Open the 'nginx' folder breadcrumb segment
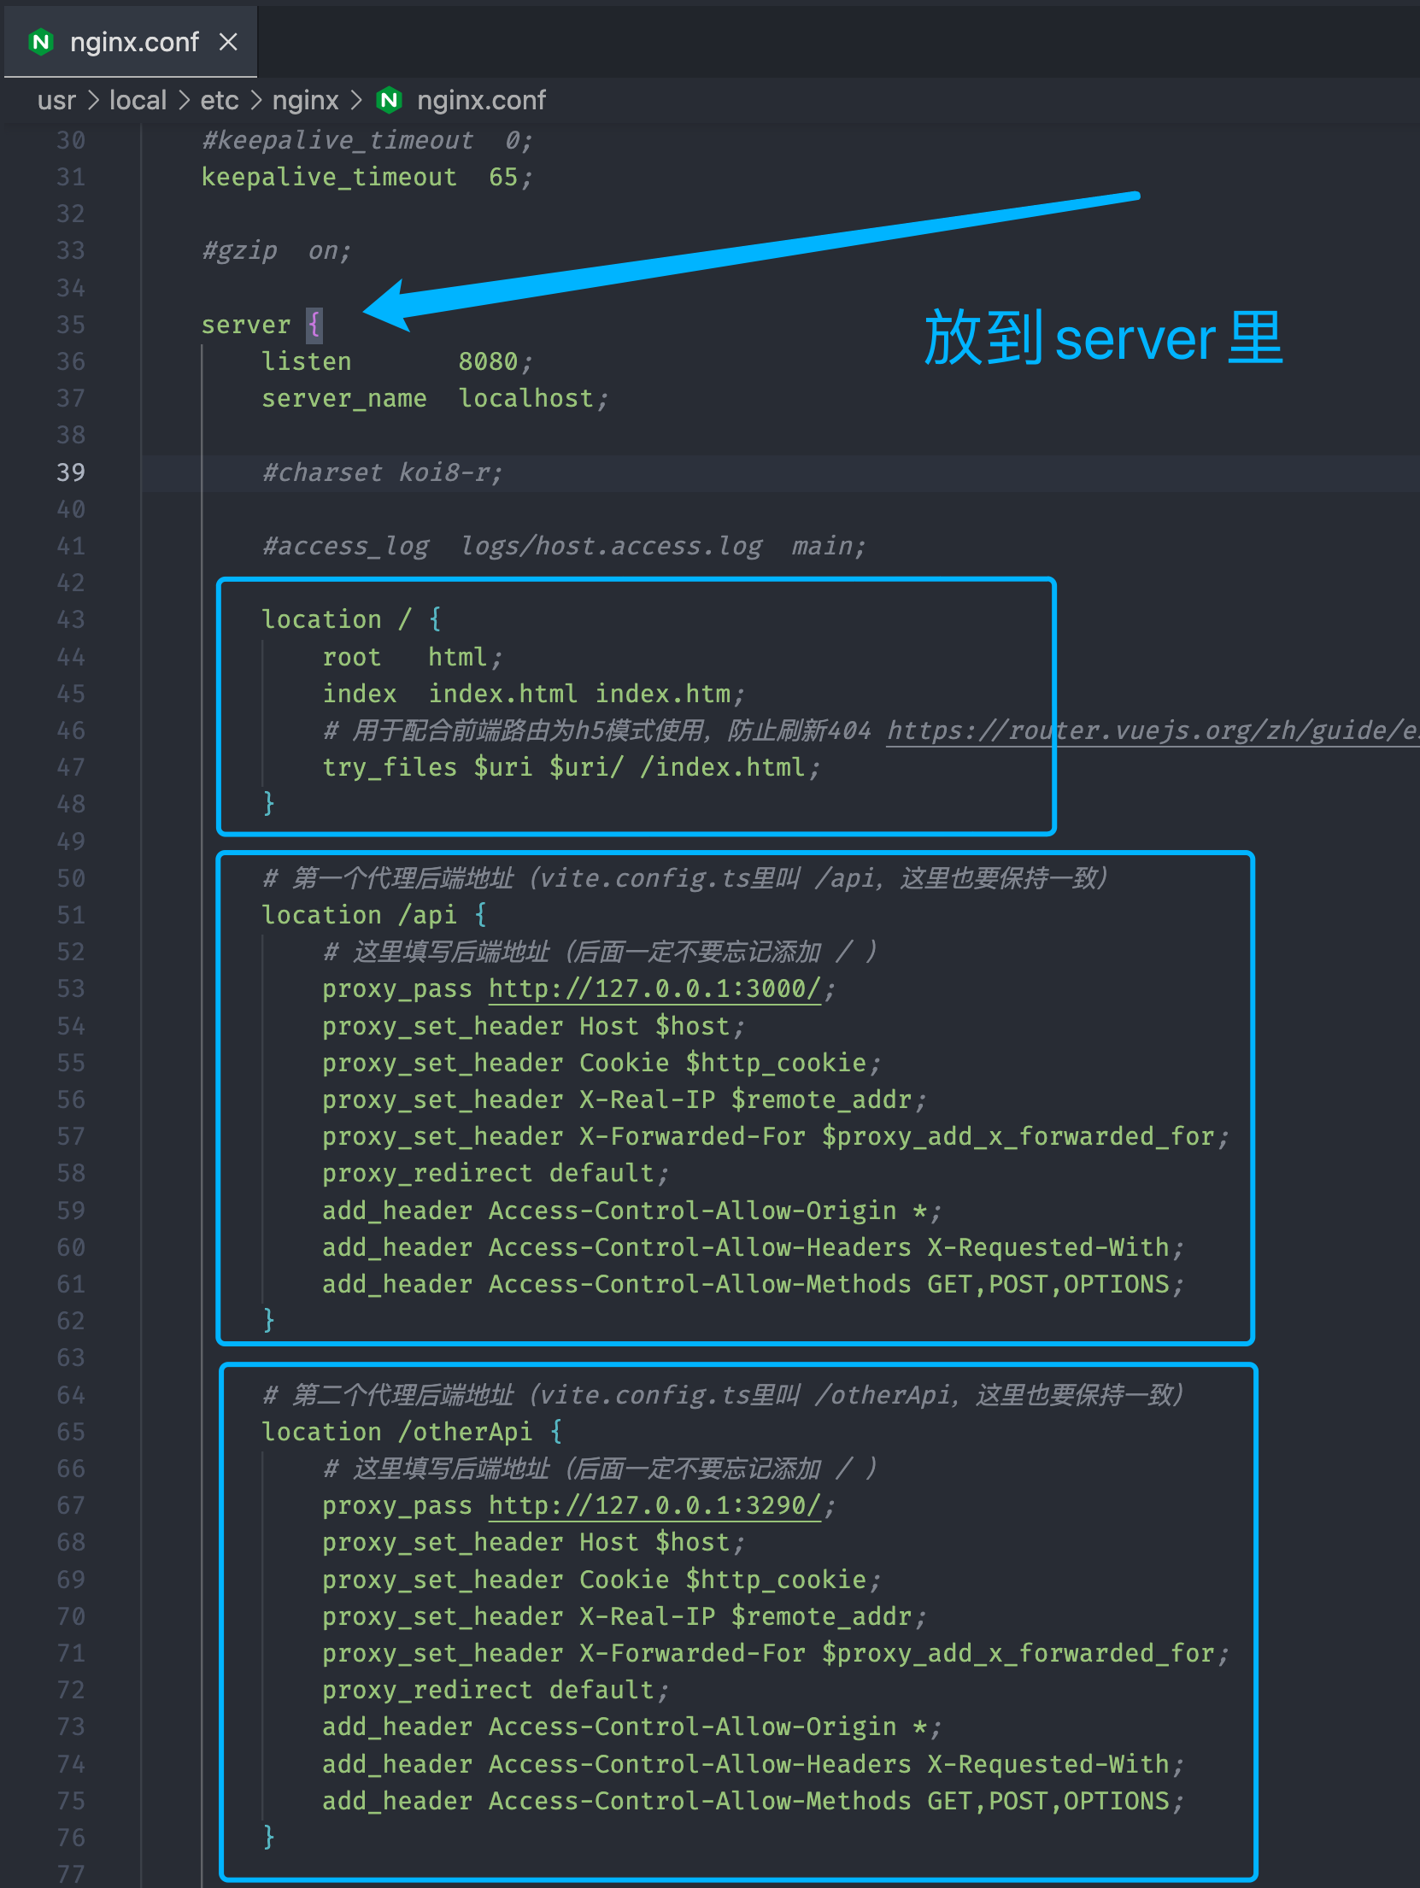Viewport: 1420px width, 1888px height. coord(305,101)
